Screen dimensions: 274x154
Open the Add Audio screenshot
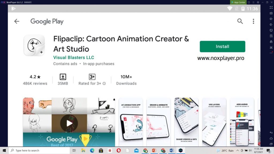[x=242, y=122]
